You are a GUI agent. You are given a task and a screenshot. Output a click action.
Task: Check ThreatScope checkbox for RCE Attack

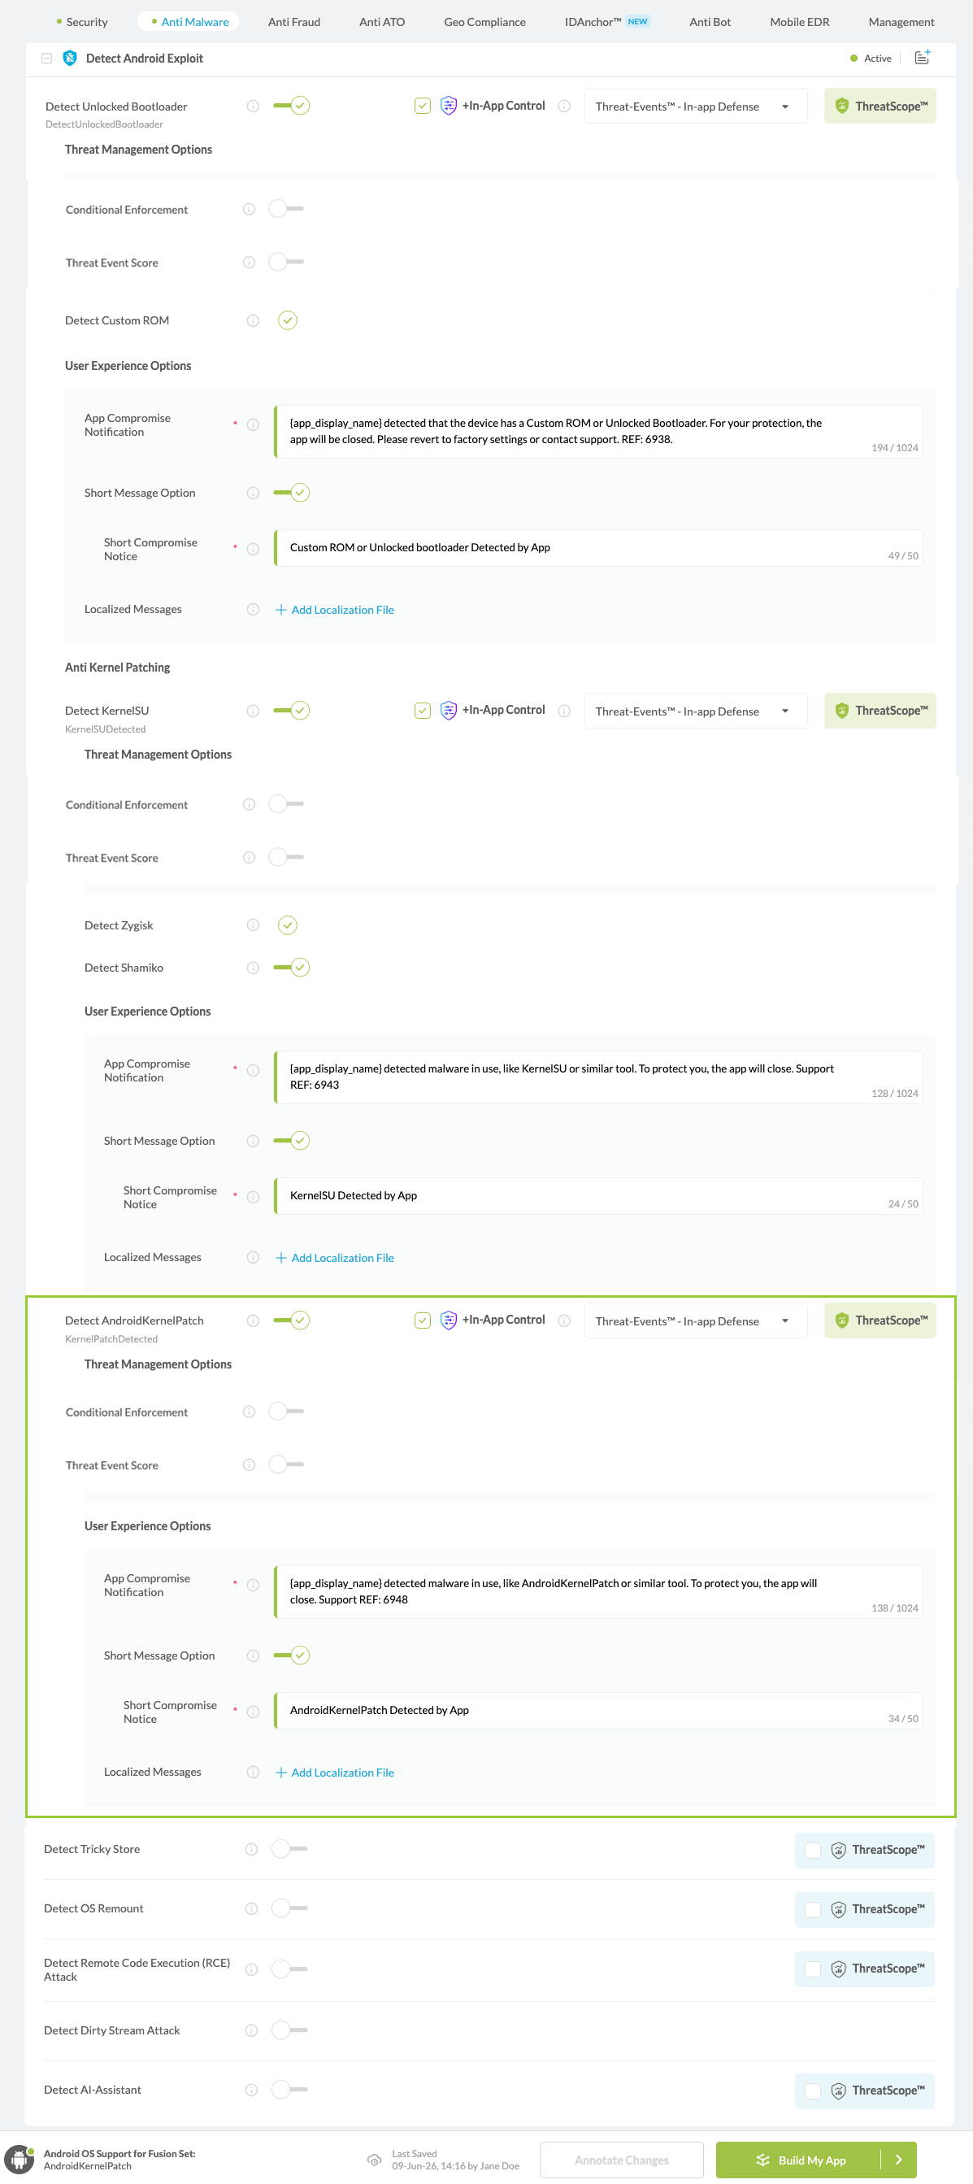(x=812, y=1969)
